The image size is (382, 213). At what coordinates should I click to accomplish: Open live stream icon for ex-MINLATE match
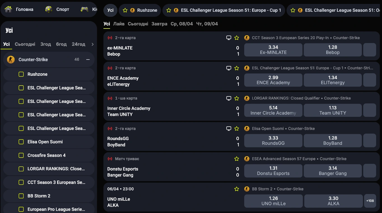coord(229,38)
